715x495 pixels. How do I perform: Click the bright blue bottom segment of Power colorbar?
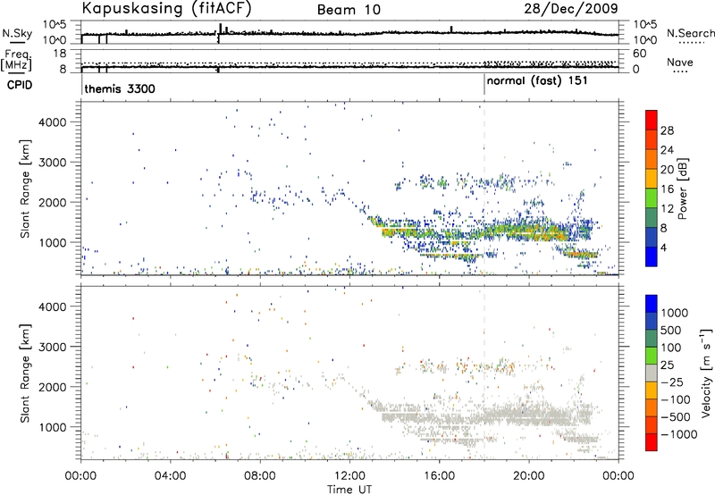pyautogui.click(x=652, y=256)
